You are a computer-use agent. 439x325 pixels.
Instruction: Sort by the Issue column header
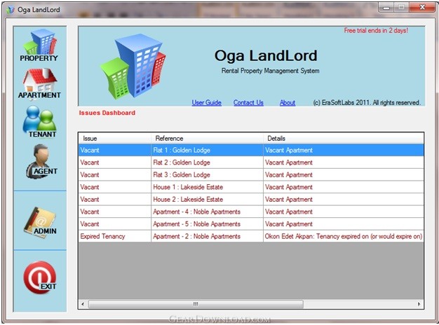(x=115, y=138)
